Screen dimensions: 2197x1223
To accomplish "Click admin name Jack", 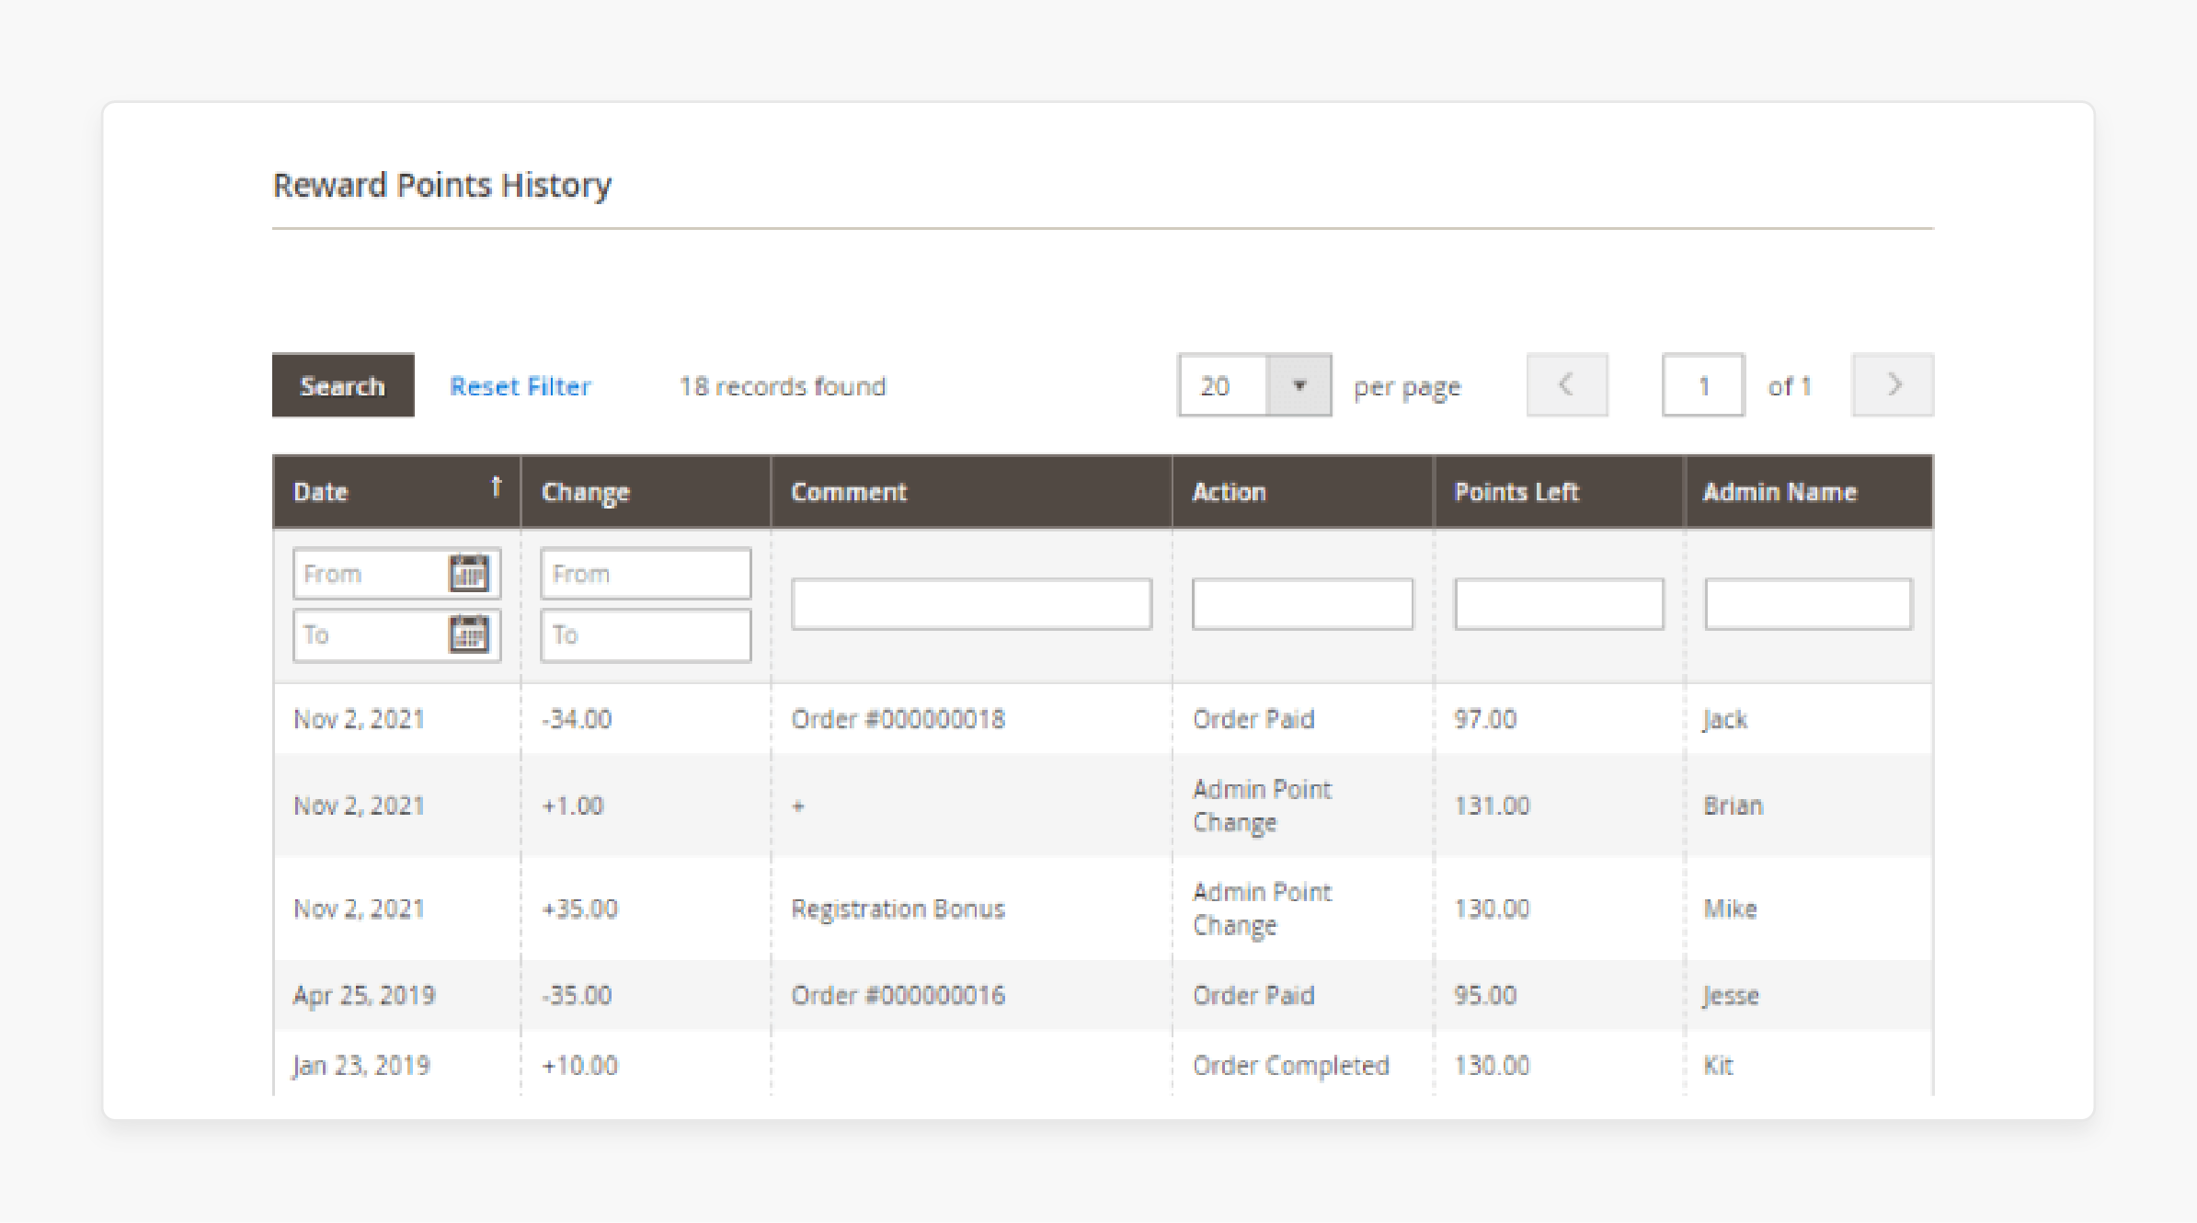I will (x=1725, y=720).
